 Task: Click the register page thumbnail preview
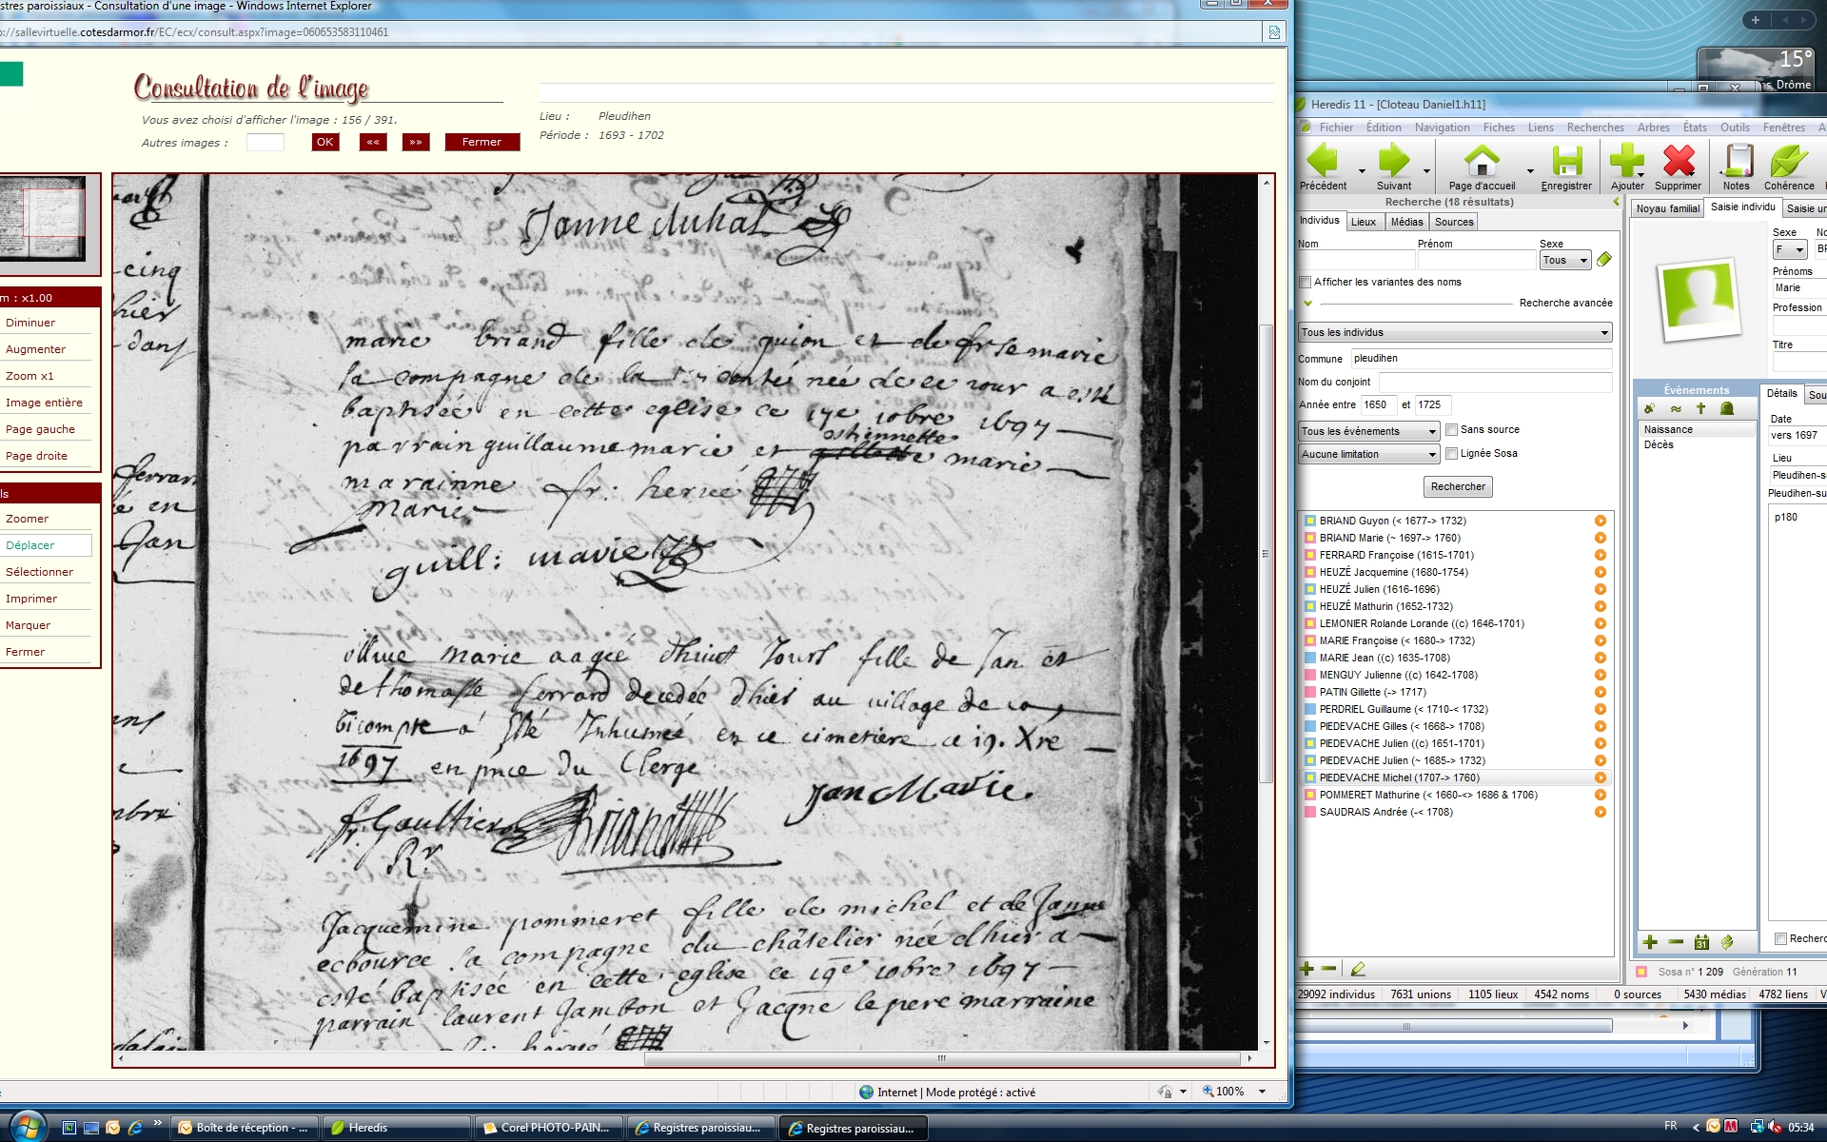coord(43,218)
